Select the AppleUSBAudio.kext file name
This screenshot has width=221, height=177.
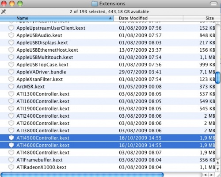[x=39, y=35]
